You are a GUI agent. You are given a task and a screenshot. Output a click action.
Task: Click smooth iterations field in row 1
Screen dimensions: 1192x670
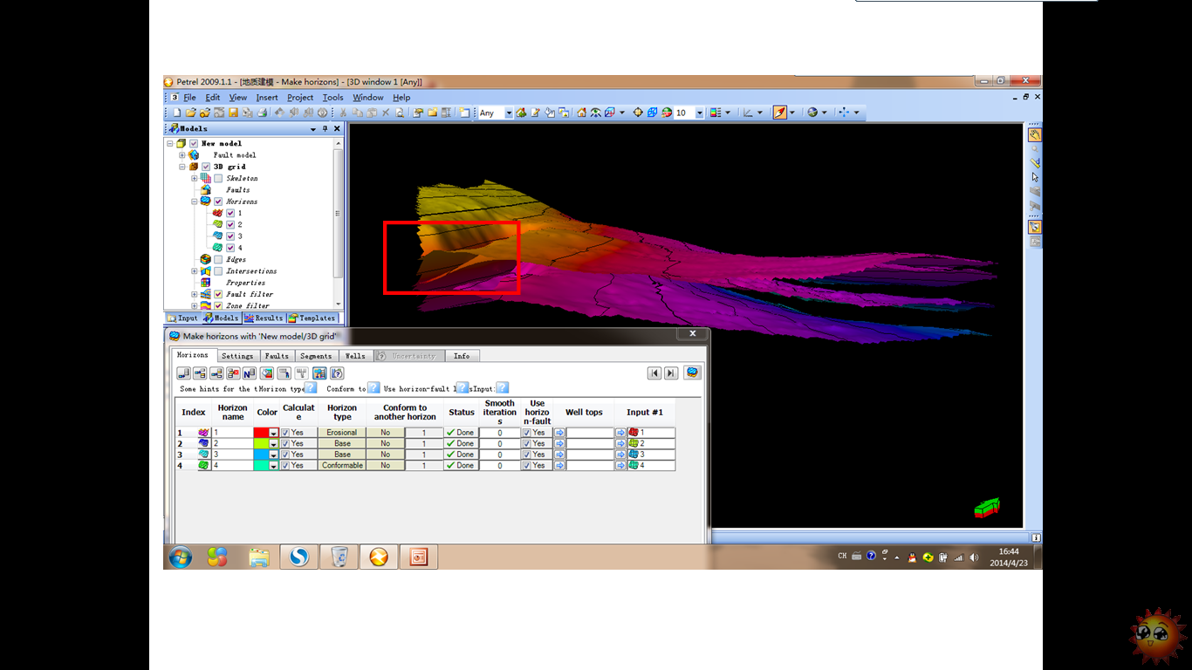click(500, 433)
